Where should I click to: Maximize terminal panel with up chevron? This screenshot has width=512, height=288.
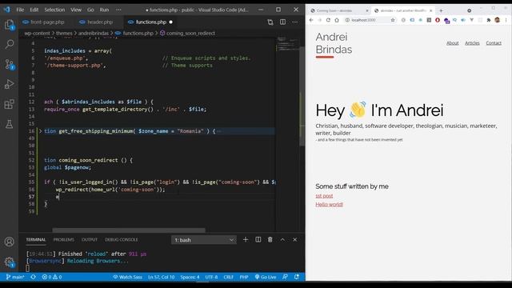pyautogui.click(x=282, y=240)
